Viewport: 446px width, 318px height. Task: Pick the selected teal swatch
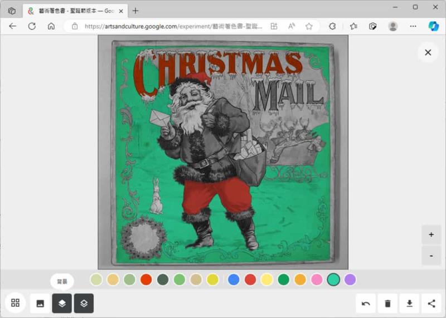333,280
